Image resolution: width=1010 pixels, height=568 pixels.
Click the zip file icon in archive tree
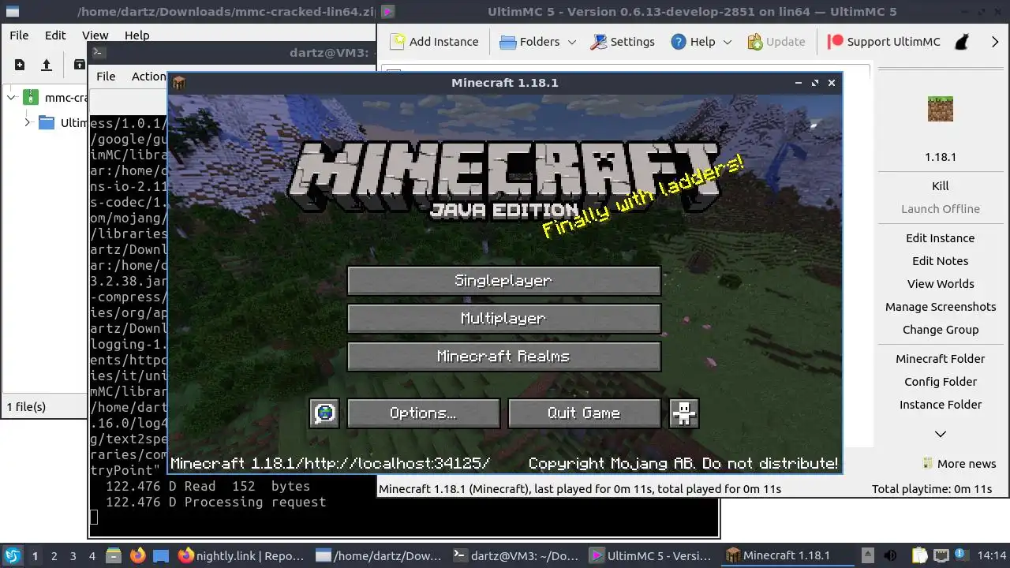pyautogui.click(x=30, y=98)
